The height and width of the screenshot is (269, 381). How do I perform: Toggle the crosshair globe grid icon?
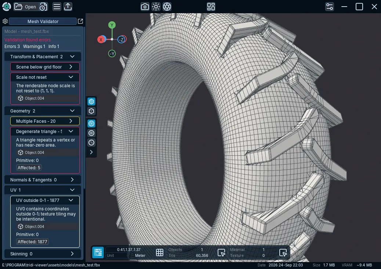[x=91, y=133]
